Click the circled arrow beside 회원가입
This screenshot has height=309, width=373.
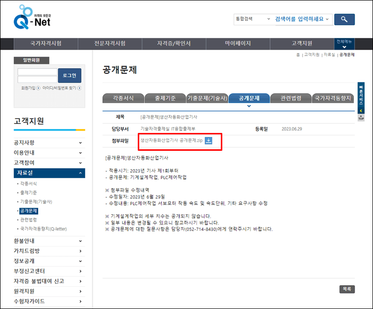pyautogui.click(x=38, y=88)
